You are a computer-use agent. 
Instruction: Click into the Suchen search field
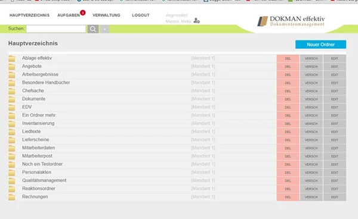pyautogui.click(x=56, y=29)
